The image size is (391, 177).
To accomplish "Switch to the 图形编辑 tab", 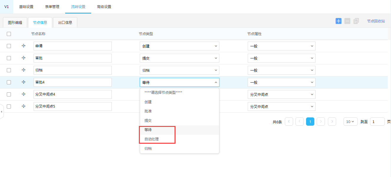I will point(15,22).
